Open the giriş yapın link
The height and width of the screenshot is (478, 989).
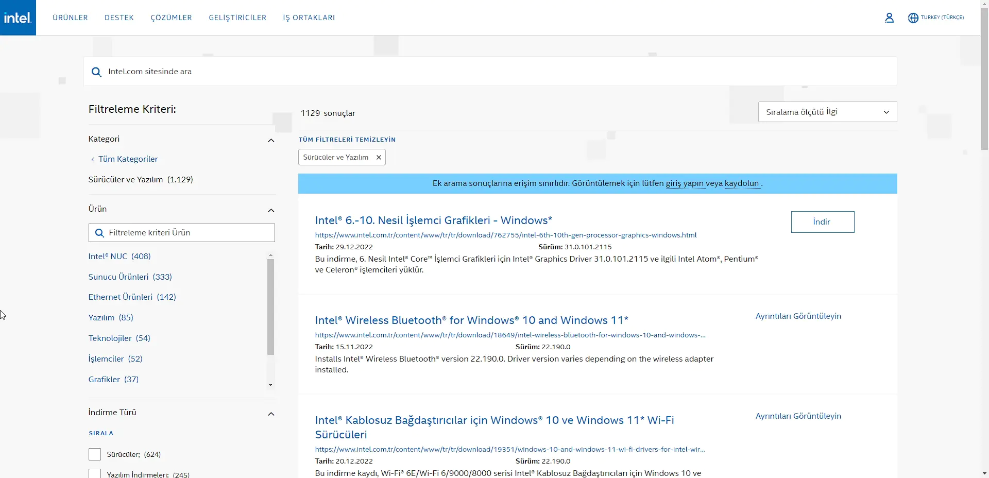tap(685, 183)
